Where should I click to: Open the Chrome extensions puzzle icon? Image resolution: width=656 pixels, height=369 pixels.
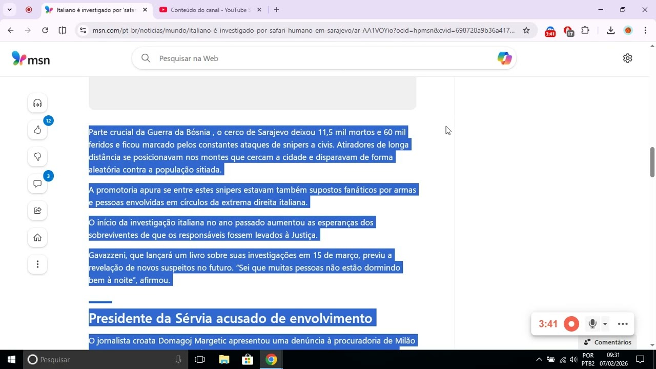[x=585, y=30]
